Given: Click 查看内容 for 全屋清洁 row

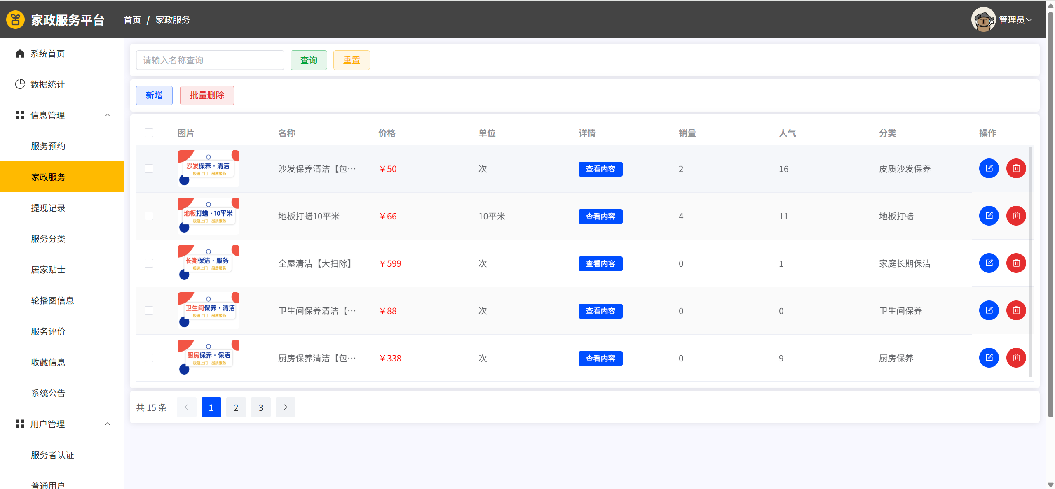Looking at the screenshot, I should 600,263.
